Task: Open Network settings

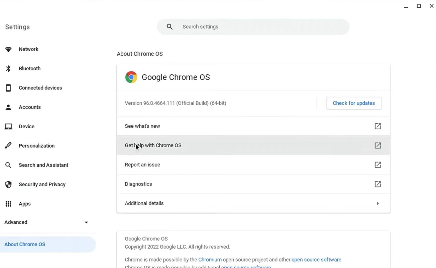Action: (x=28, y=49)
